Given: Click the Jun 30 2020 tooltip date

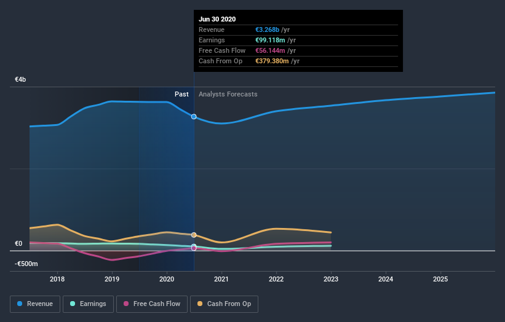Looking at the screenshot, I should pyautogui.click(x=217, y=19).
